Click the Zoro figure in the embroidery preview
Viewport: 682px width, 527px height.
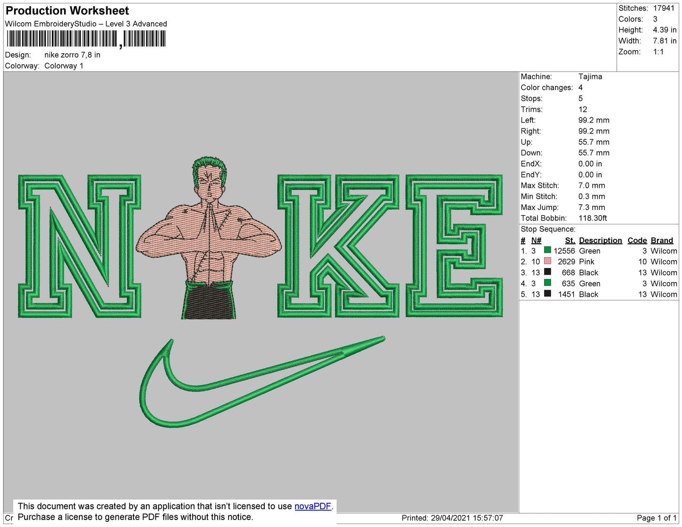pos(209,238)
